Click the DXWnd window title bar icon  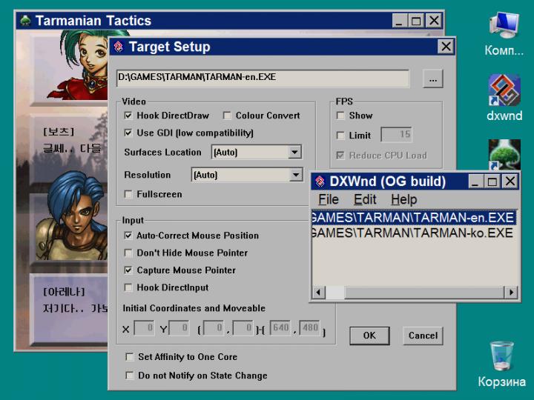pyautogui.click(x=320, y=181)
